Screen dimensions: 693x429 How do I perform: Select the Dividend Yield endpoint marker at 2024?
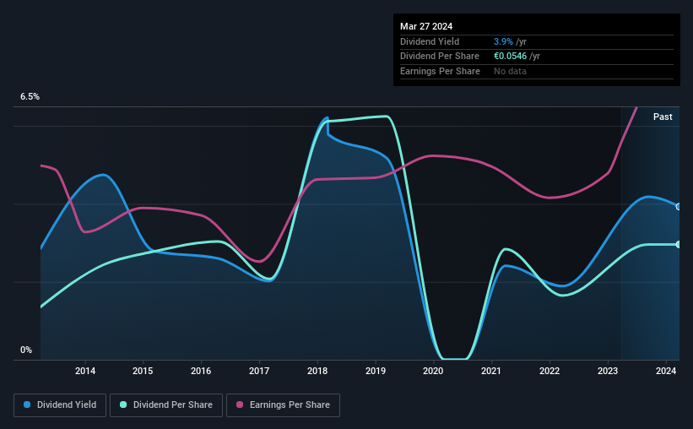click(x=679, y=207)
